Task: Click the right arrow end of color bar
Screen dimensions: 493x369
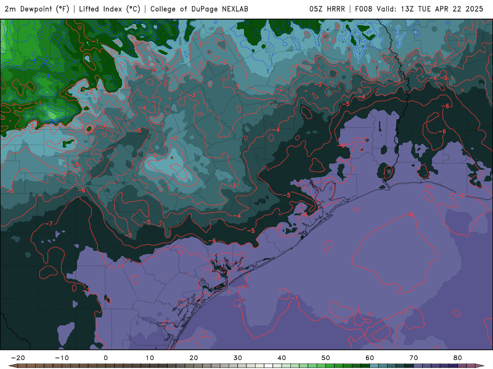Action: [480, 366]
